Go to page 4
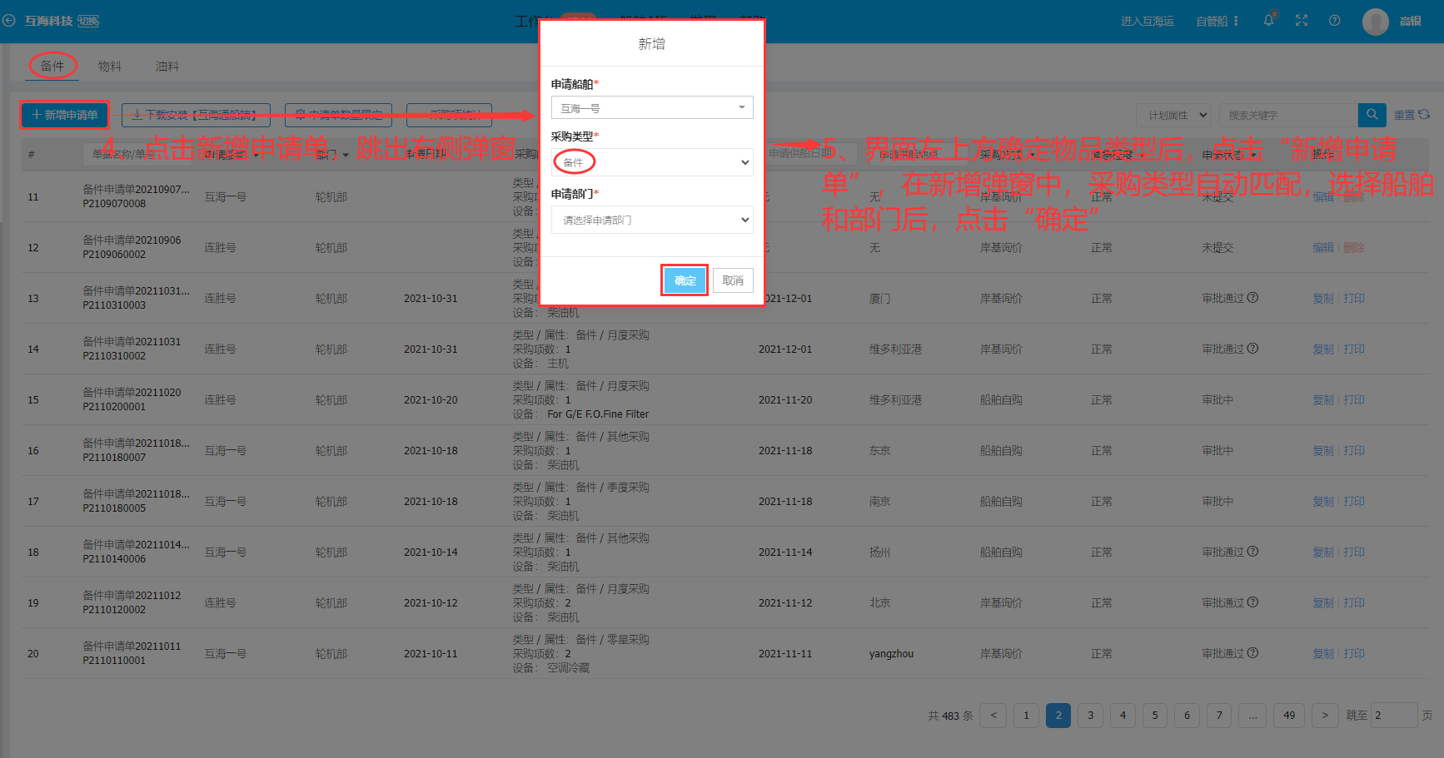 [1123, 715]
